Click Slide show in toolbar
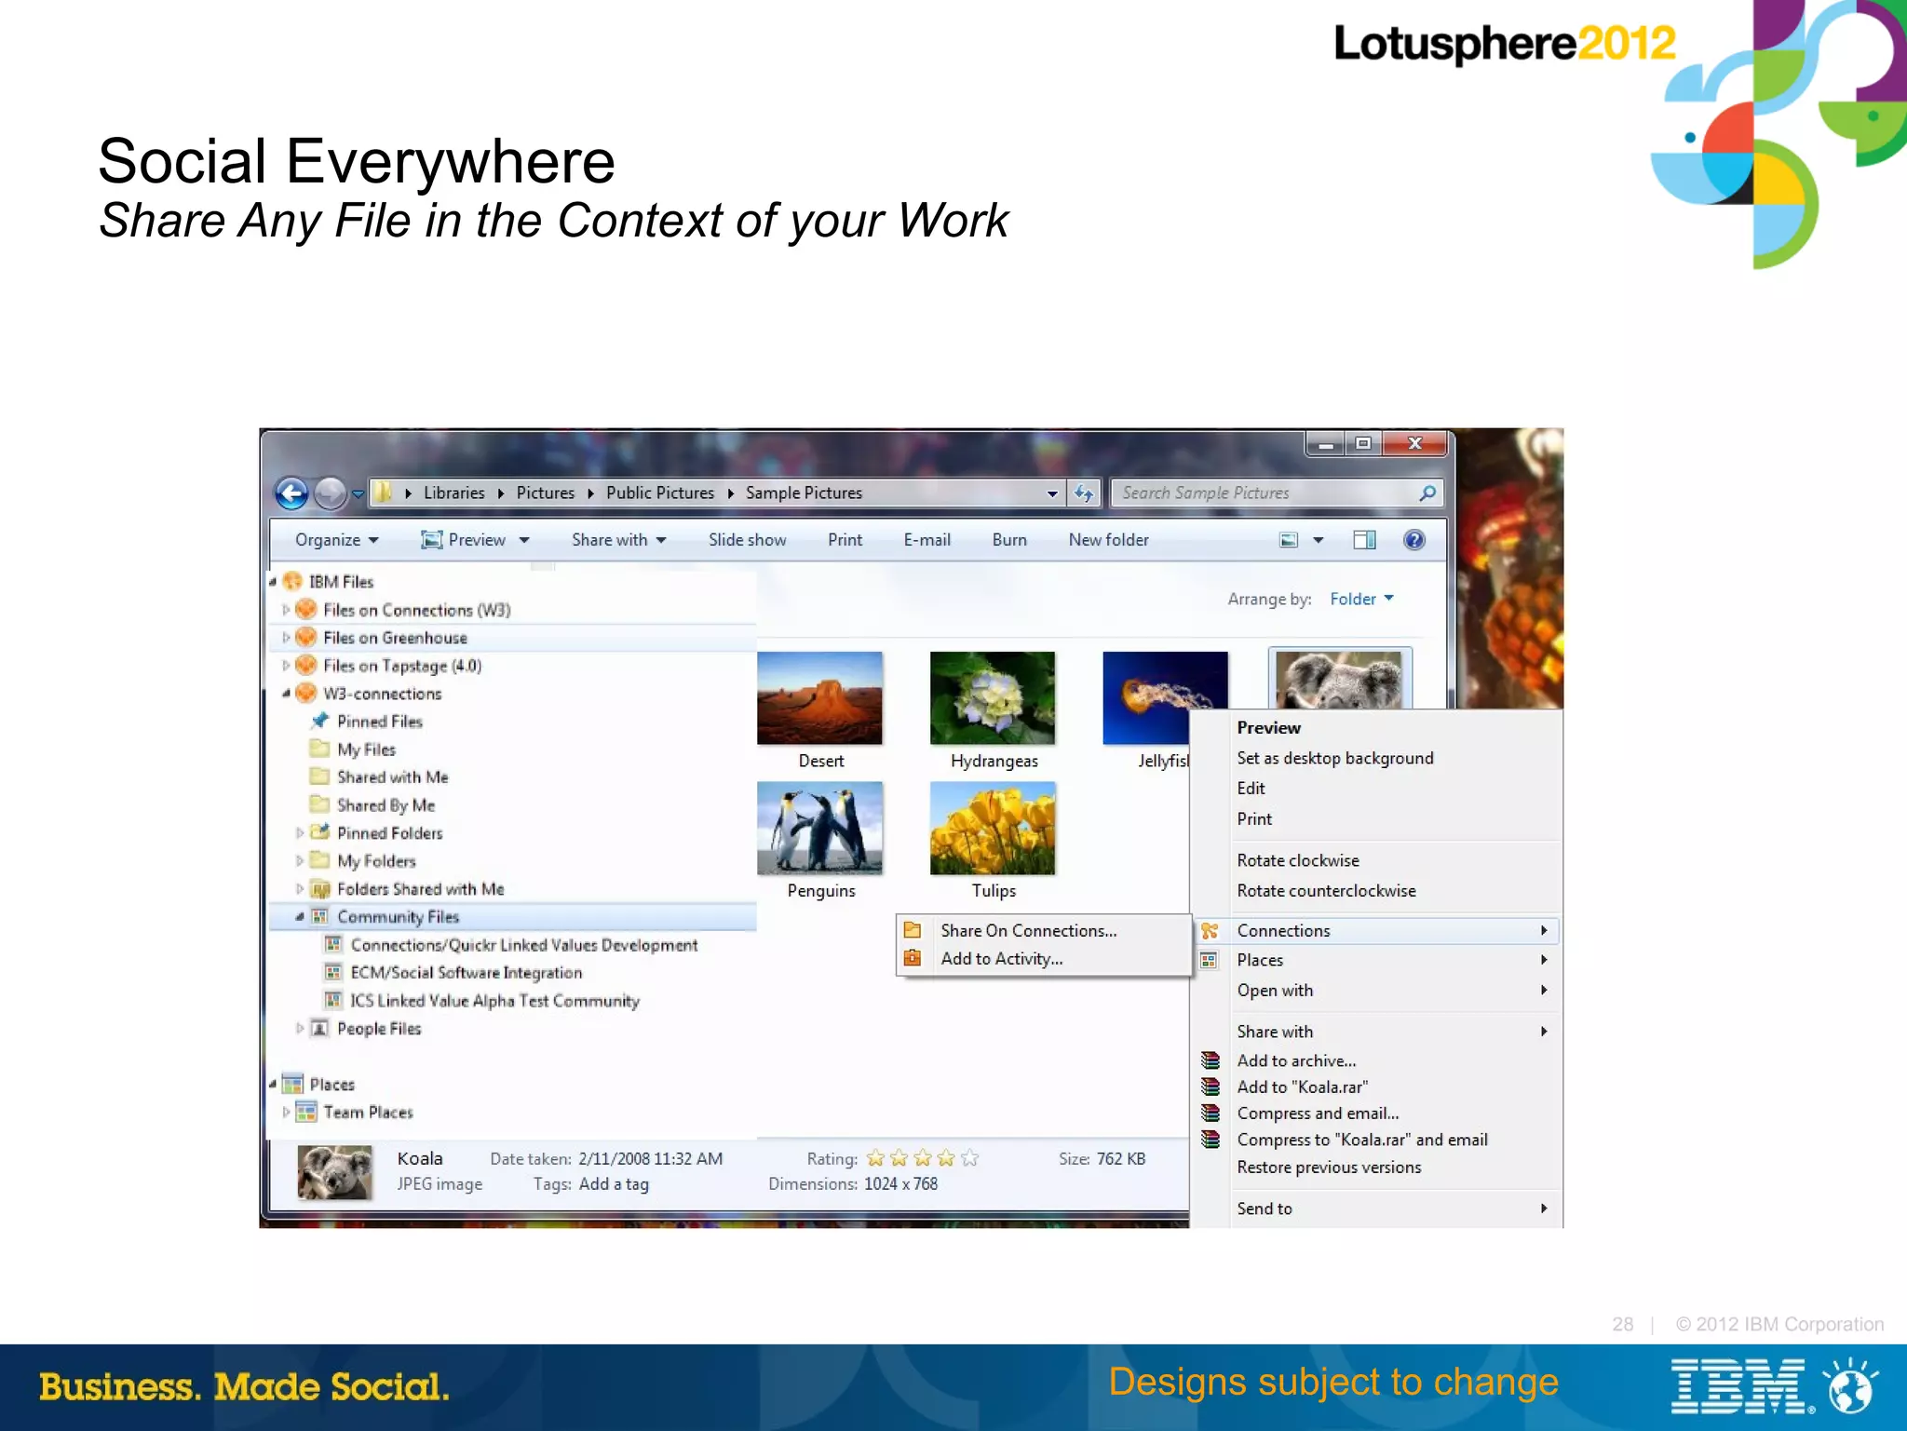Screen dimensions: 1907x1431 coord(747,540)
